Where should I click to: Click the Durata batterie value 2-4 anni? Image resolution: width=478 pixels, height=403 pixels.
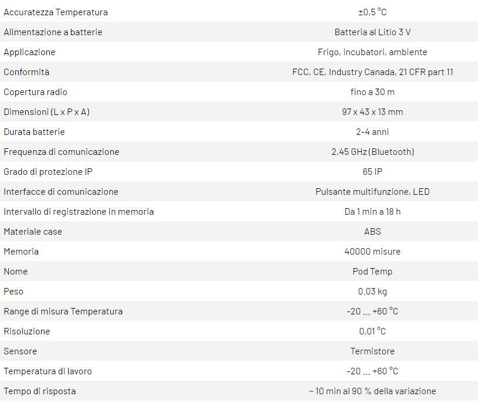click(x=372, y=132)
